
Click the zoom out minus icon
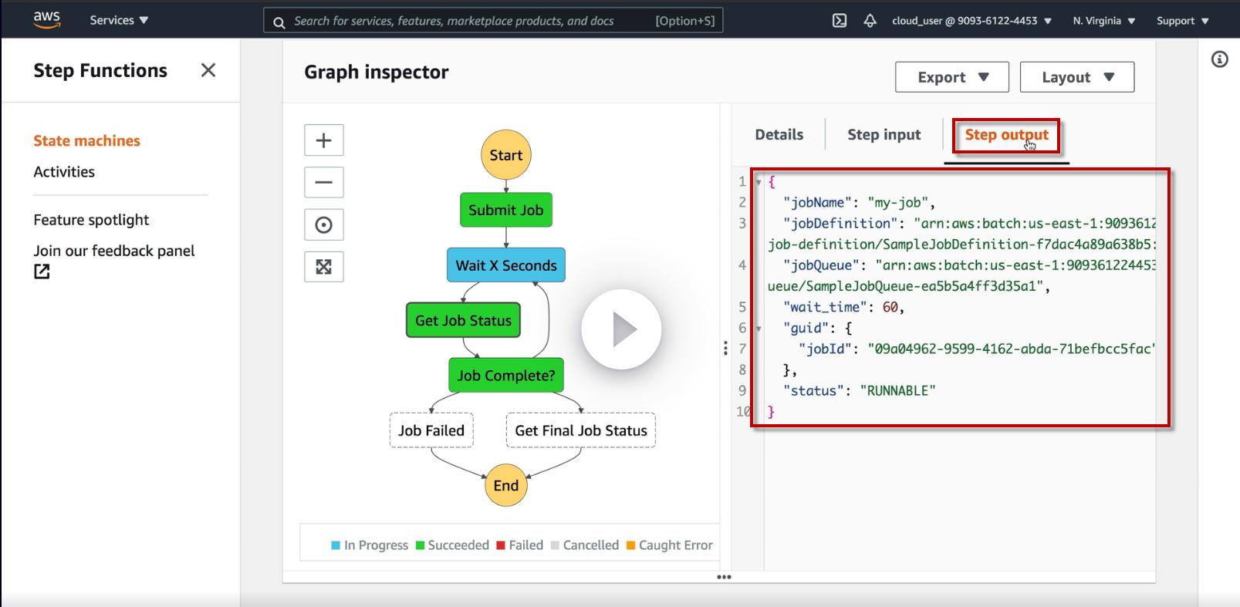(x=323, y=183)
